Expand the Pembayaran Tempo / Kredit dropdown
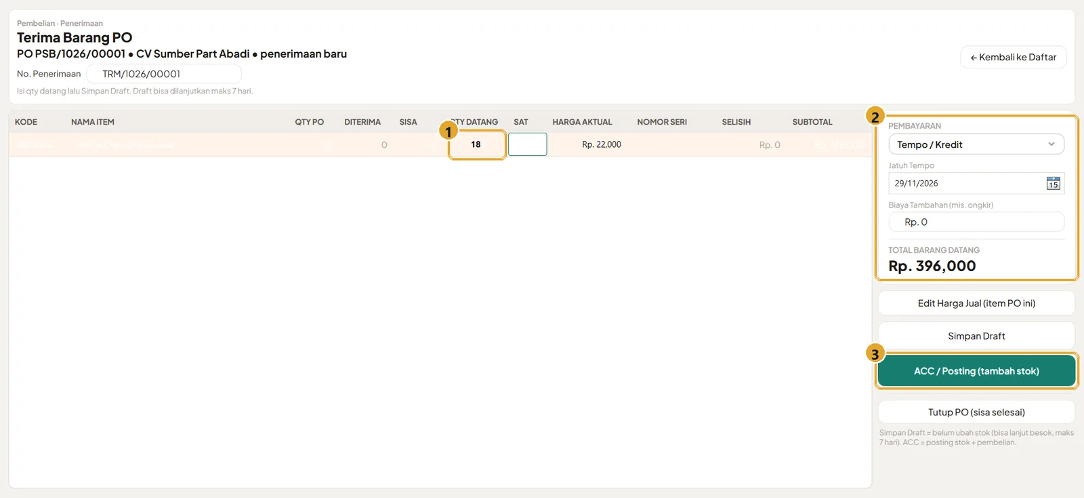Image resolution: width=1084 pixels, height=498 pixels. (976, 144)
